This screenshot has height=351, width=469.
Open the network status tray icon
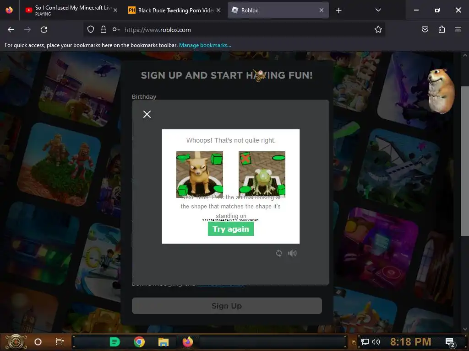(365, 342)
